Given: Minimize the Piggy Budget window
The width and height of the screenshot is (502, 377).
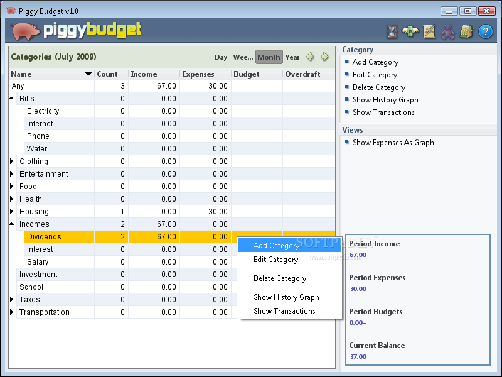Looking at the screenshot, I should click(449, 11).
